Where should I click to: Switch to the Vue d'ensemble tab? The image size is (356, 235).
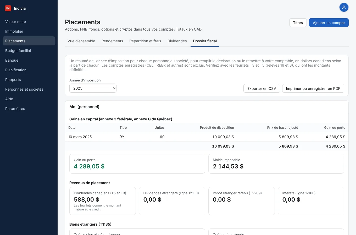(x=81, y=41)
